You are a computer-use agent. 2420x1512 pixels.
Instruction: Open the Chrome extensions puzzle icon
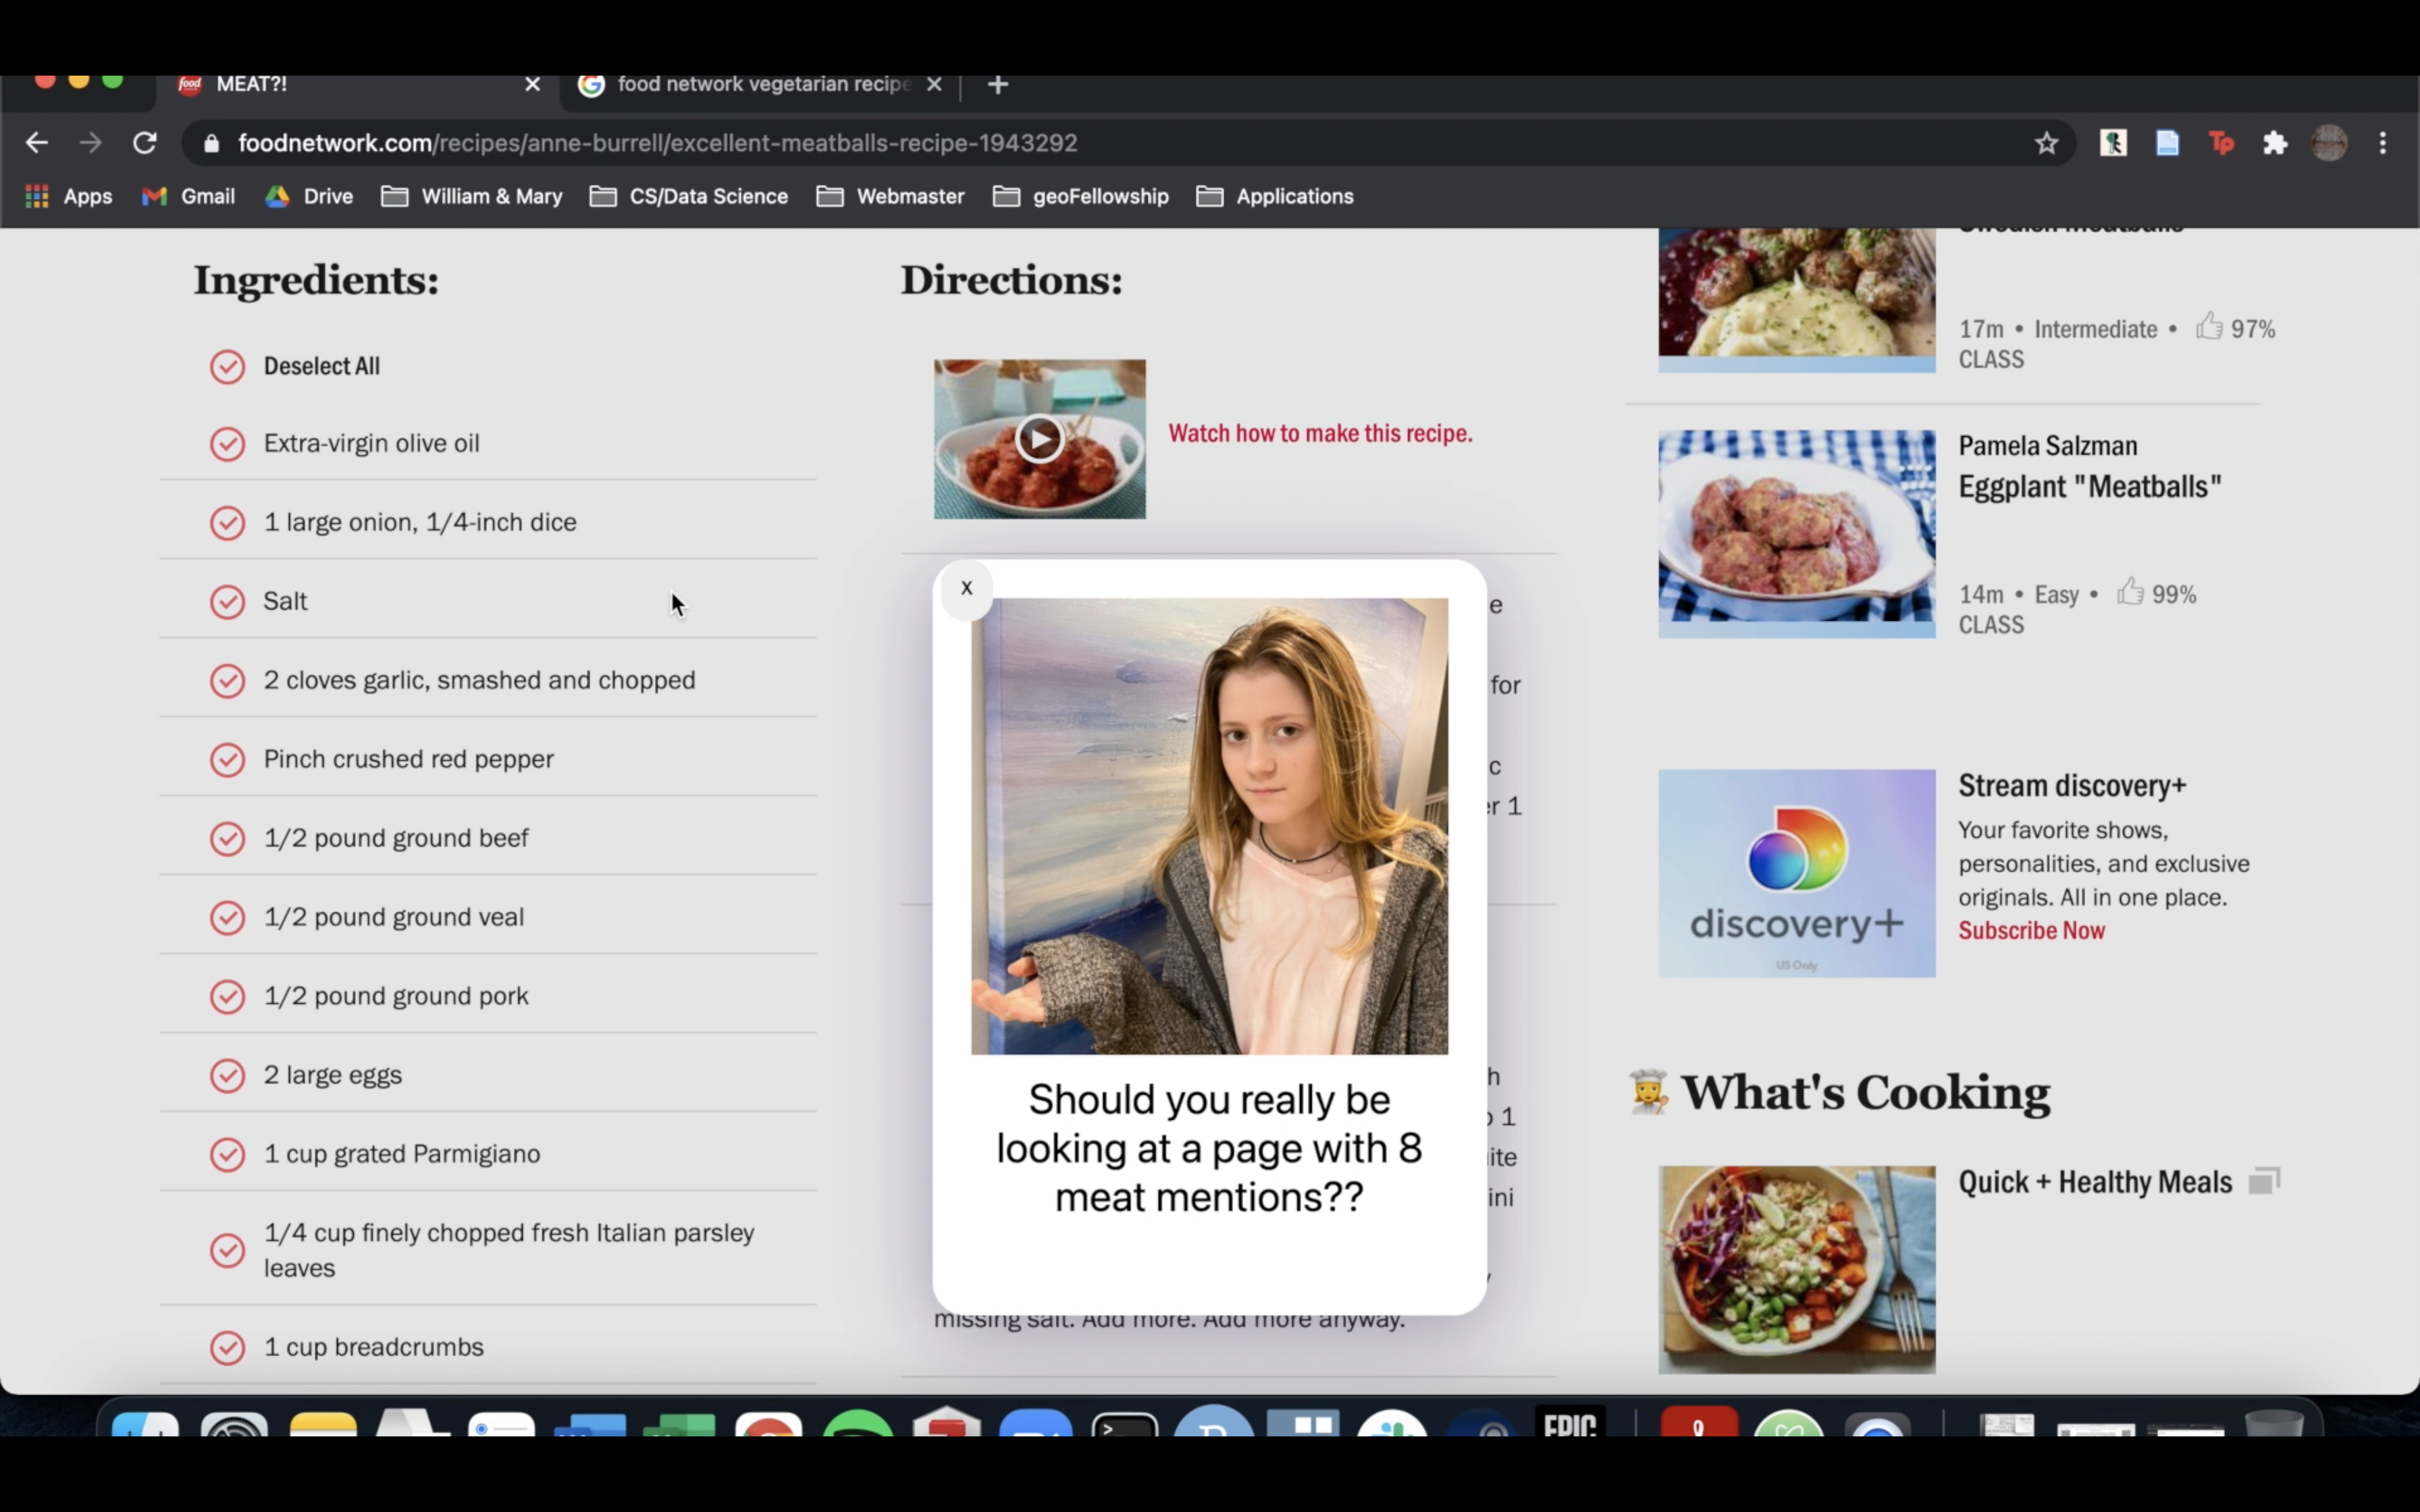[x=2275, y=143]
